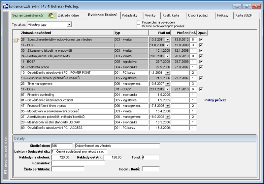This screenshot has width=264, height=184.
Task: Minimize the Evidence vzdělávání window
Action: [237, 6]
